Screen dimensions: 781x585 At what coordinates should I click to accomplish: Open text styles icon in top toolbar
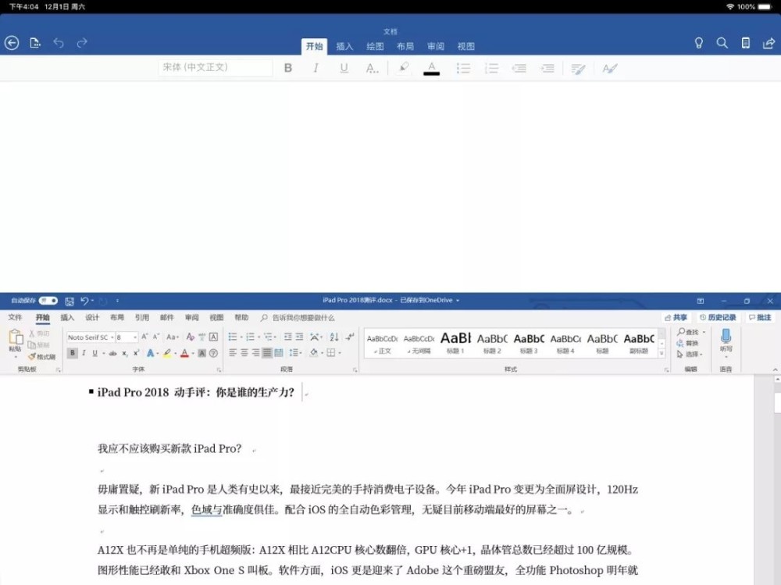click(x=610, y=68)
